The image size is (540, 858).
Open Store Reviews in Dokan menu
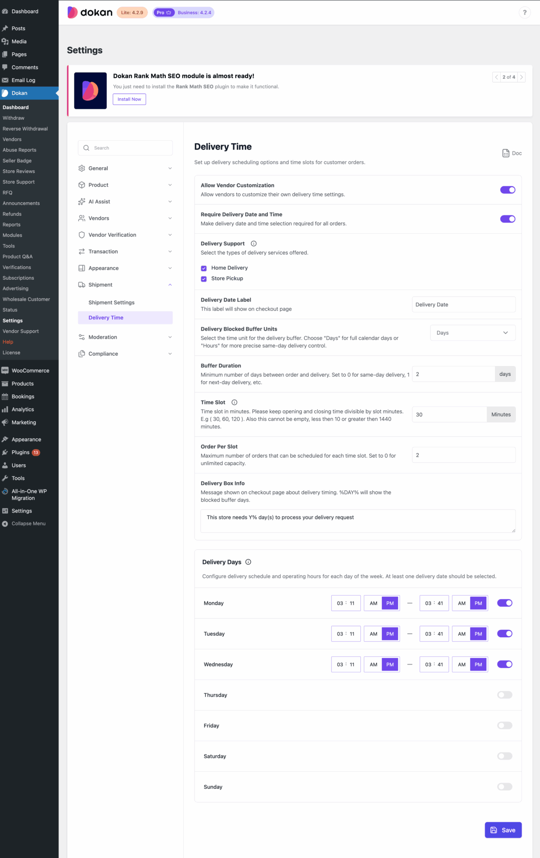[x=19, y=171]
